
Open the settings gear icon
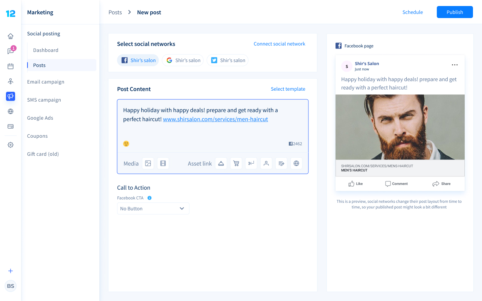tap(11, 145)
